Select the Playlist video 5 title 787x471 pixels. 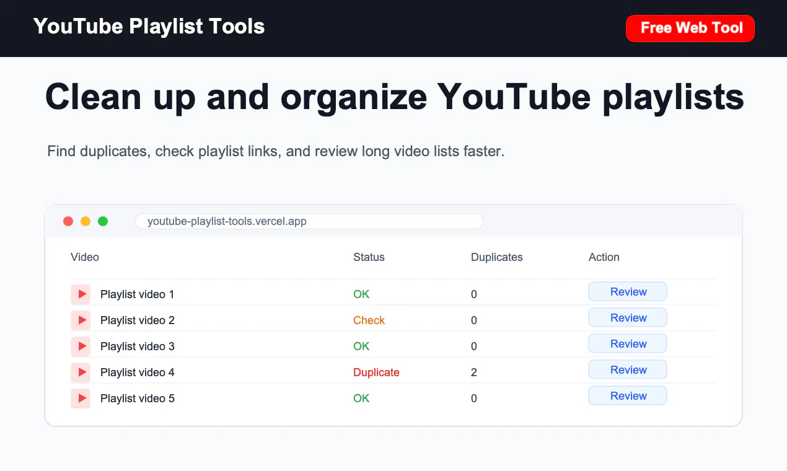tap(138, 398)
